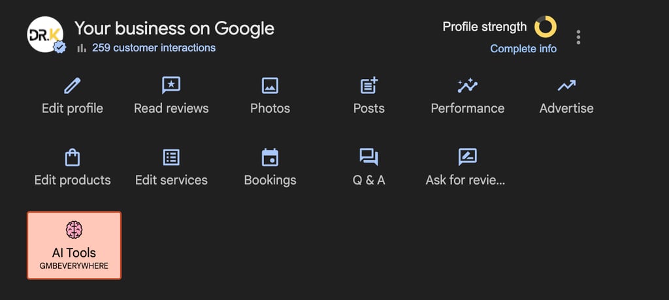Click the Bookings label
This screenshot has width=669, height=300.
(x=270, y=180)
